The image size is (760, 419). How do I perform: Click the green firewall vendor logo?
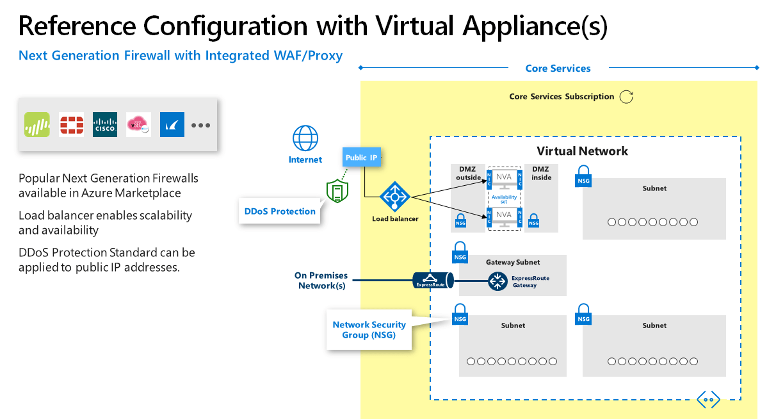coord(36,124)
